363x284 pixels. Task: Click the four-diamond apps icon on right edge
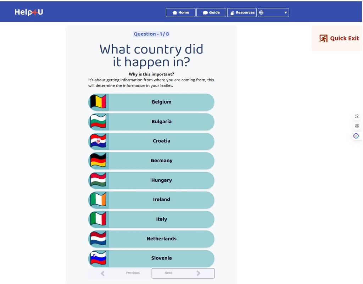357,126
